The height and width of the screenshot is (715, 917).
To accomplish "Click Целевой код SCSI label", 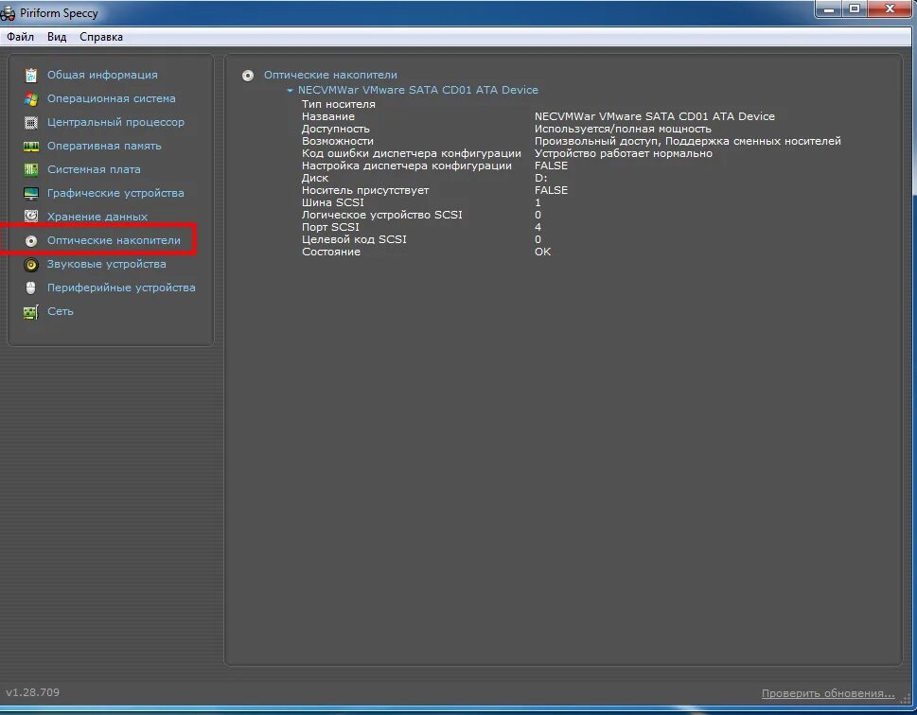I will click(354, 239).
